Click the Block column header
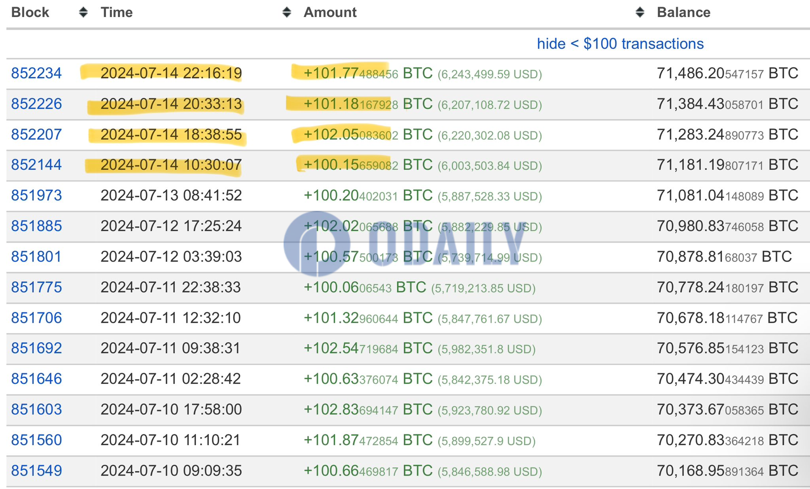Viewport: 810px width, 489px height. pos(30,12)
